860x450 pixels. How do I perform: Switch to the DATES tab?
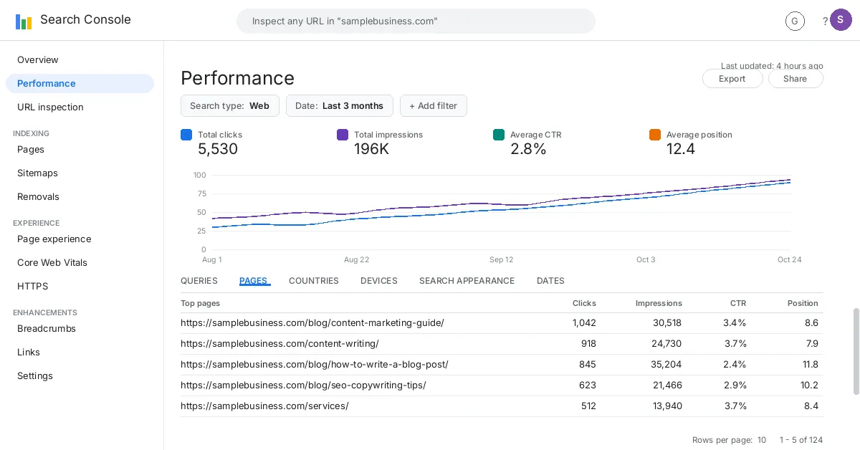(550, 281)
